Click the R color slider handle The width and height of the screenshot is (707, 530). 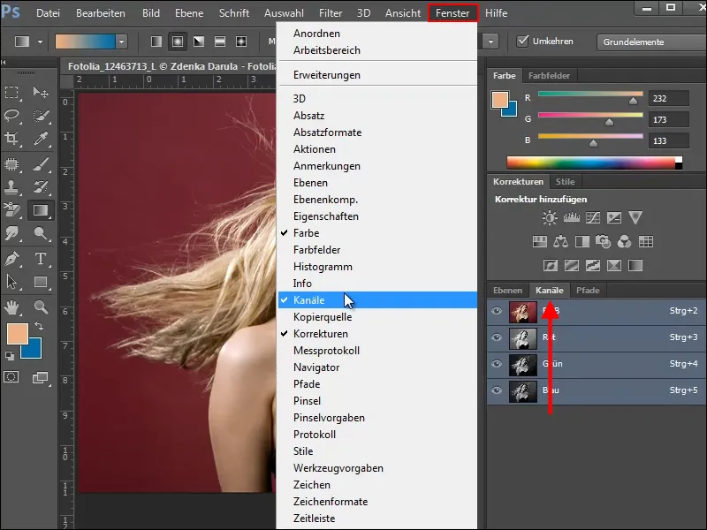(634, 101)
